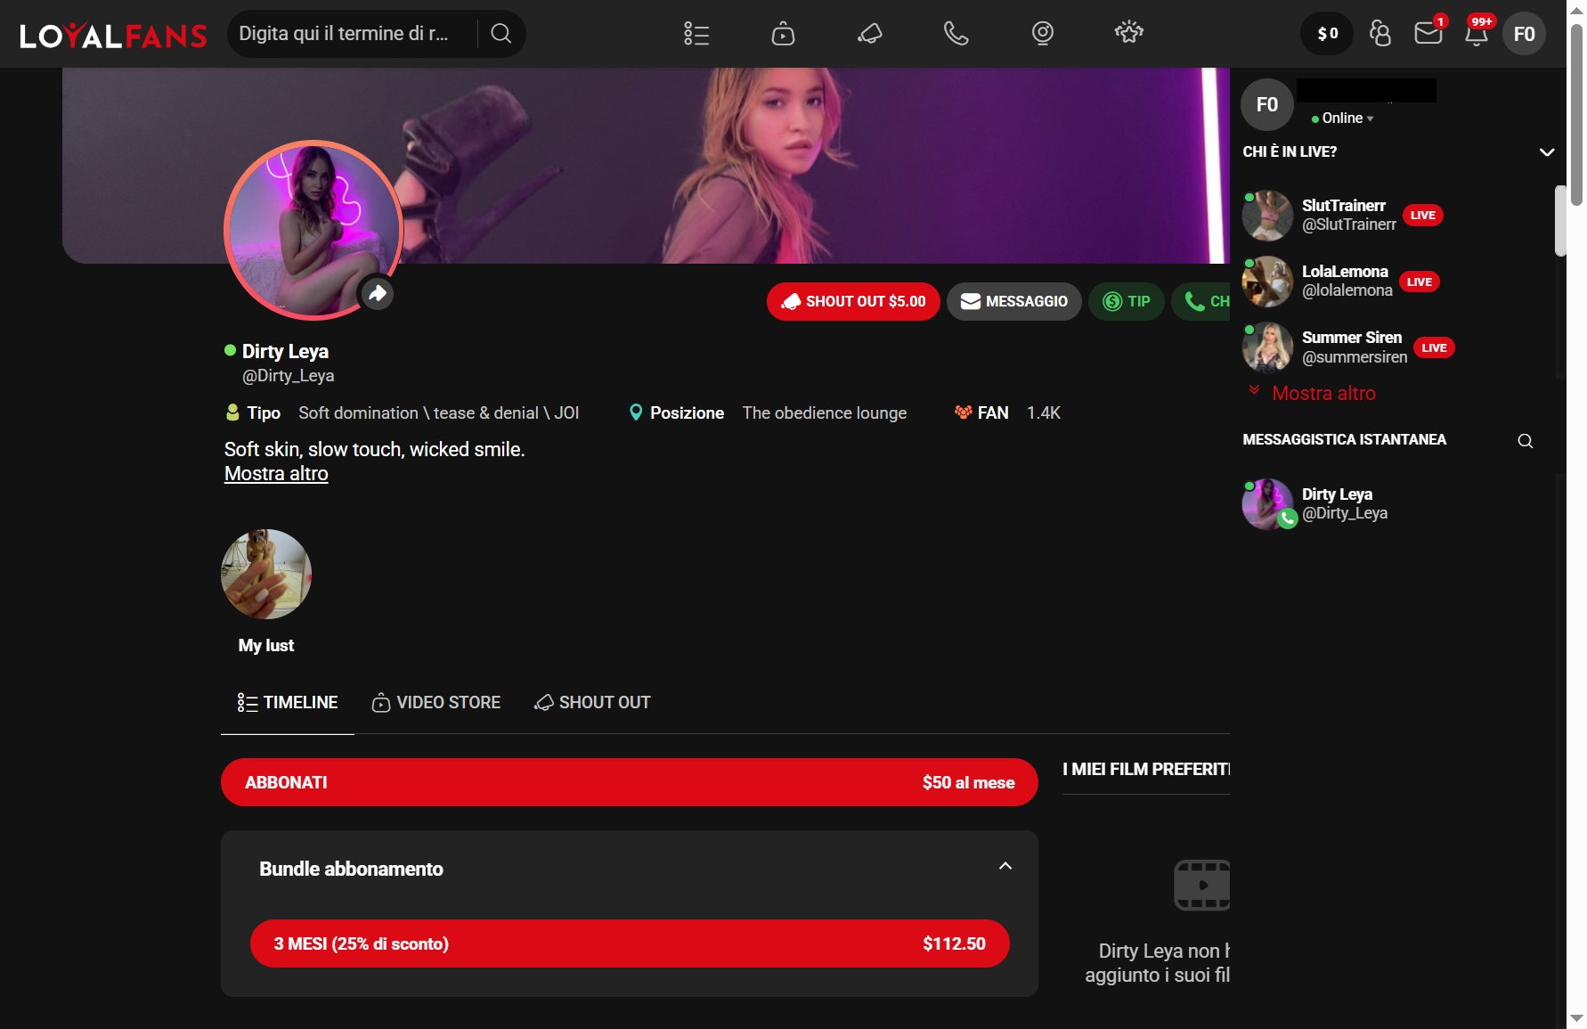The width and height of the screenshot is (1587, 1029).
Task: Click the share arrow on profile picture
Action: coord(378,293)
